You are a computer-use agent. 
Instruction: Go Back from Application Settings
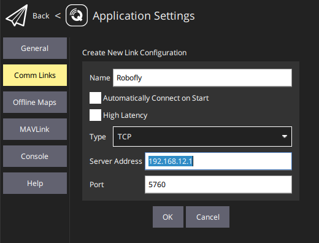click(41, 16)
